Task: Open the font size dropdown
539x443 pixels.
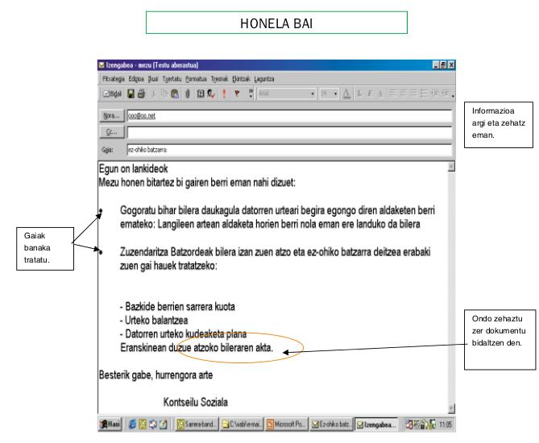Action: pyautogui.click(x=333, y=94)
